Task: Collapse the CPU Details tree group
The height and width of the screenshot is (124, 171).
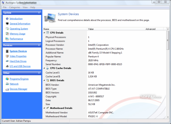Action: (x=44, y=33)
